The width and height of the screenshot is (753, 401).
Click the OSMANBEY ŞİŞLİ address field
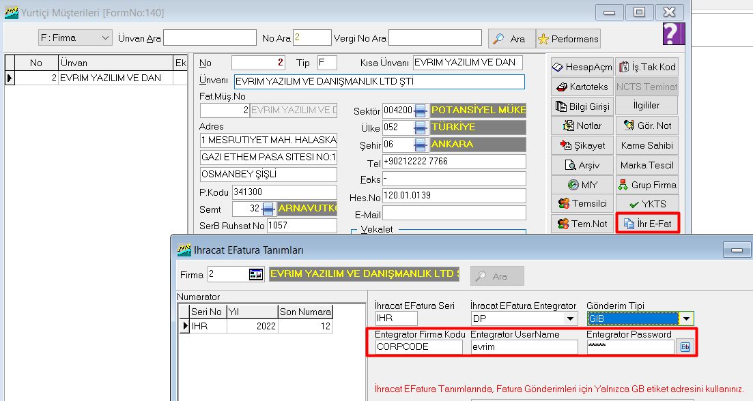point(268,174)
